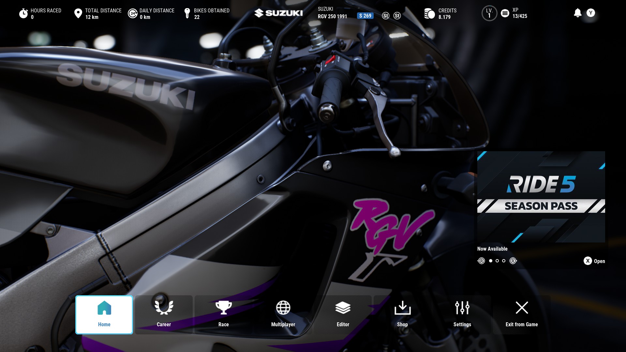The image size is (626, 352).
Task: Open Settings sliders icon
Action: click(x=462, y=308)
